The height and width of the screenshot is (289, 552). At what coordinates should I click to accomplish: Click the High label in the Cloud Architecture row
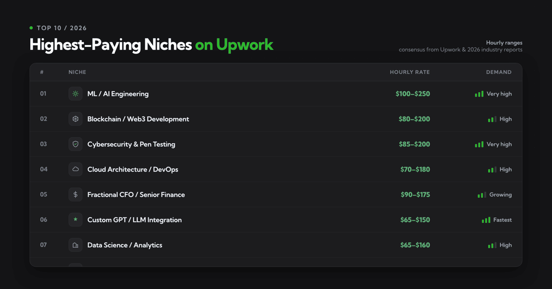click(506, 170)
